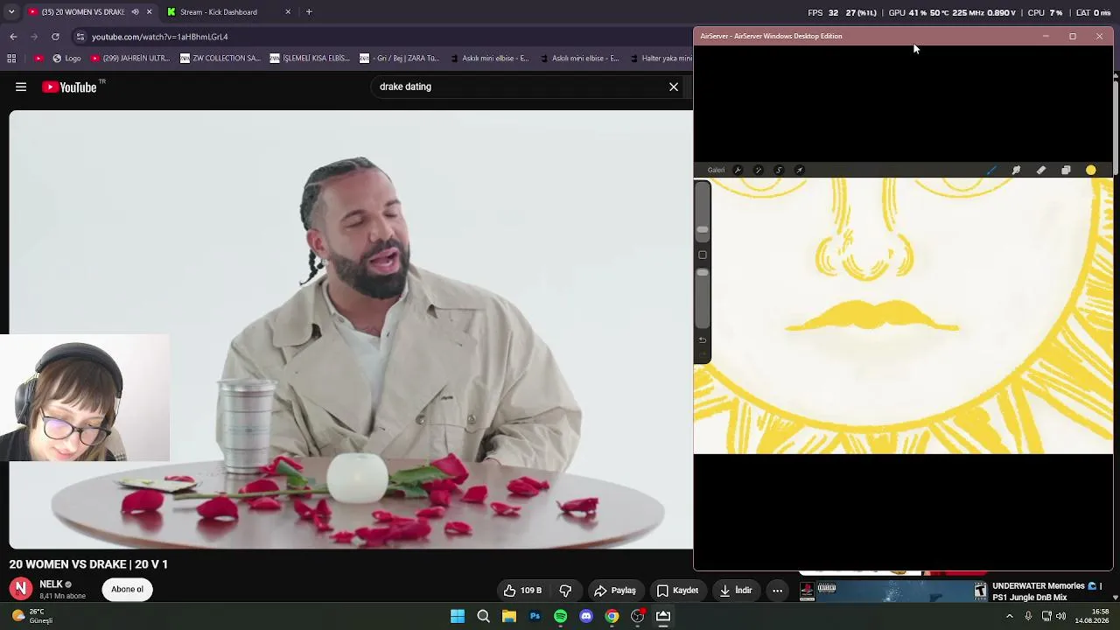Select Procreate Selection S tool
The width and height of the screenshot is (1120, 630).
[779, 171]
